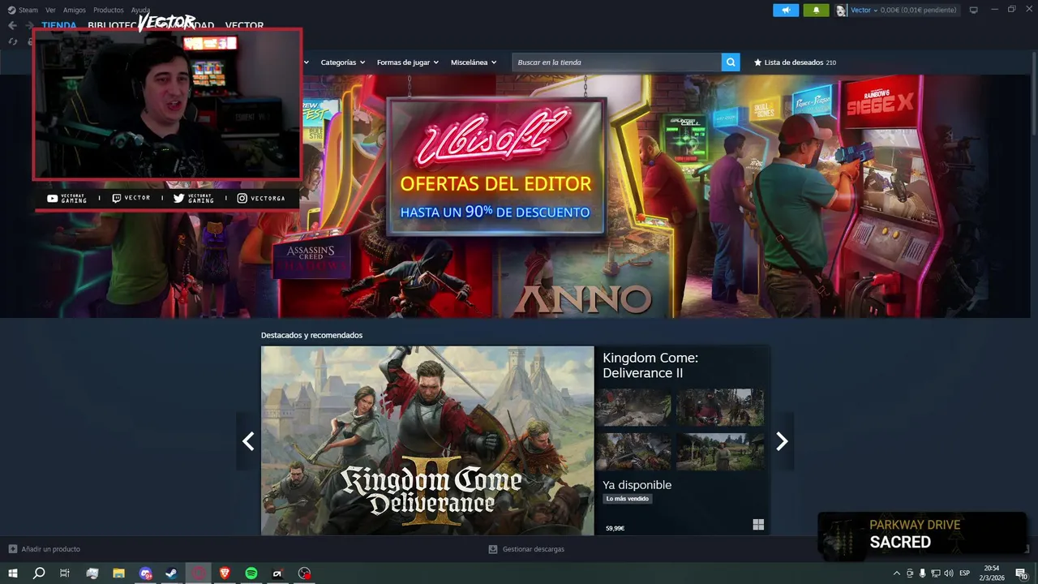This screenshot has width=1038, height=584.
Task: Switch ESP keyboard language indicator
Action: (965, 573)
